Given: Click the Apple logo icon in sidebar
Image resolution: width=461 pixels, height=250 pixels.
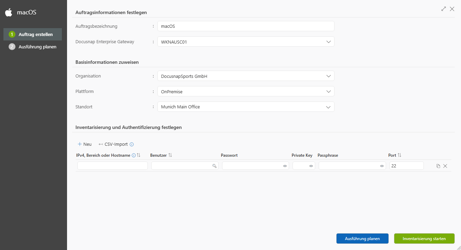Looking at the screenshot, I should [x=9, y=13].
